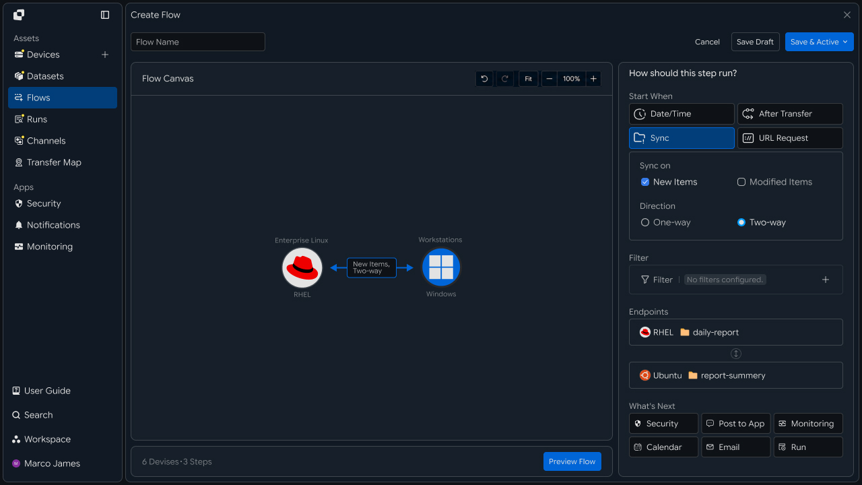
Task: Click the RHEL red hat node
Action: coord(302,267)
